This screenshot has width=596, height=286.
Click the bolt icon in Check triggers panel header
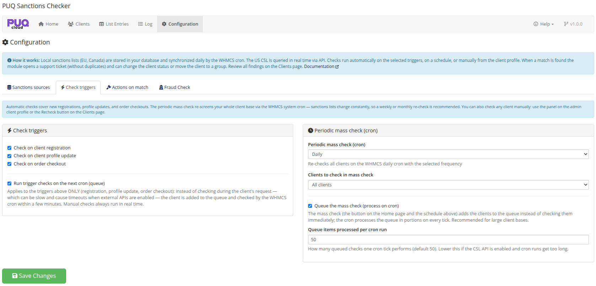click(x=10, y=131)
